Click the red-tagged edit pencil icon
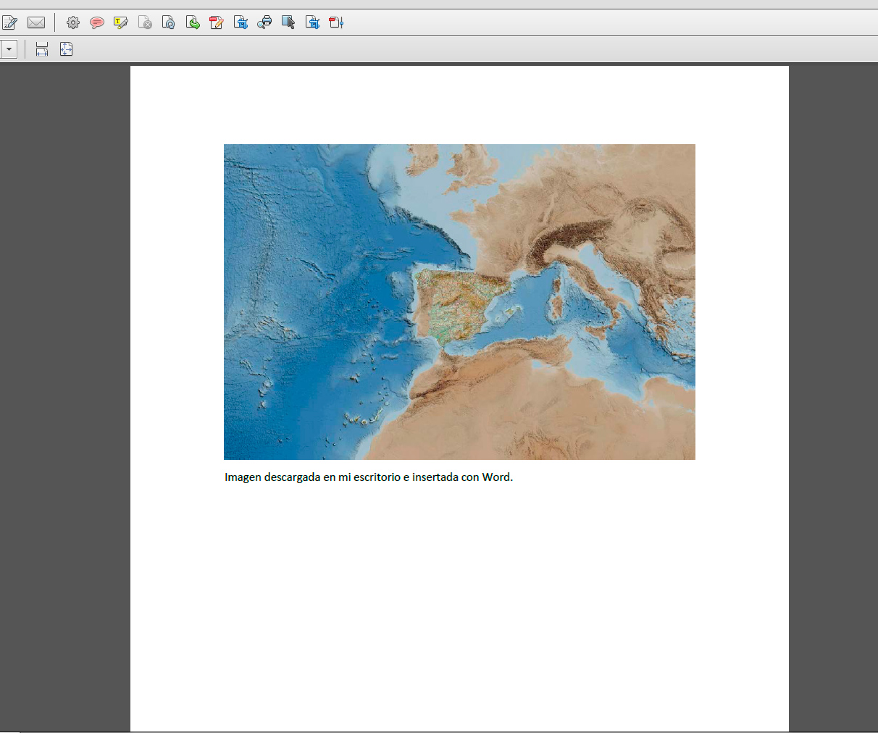This screenshot has width=878, height=733. point(217,22)
